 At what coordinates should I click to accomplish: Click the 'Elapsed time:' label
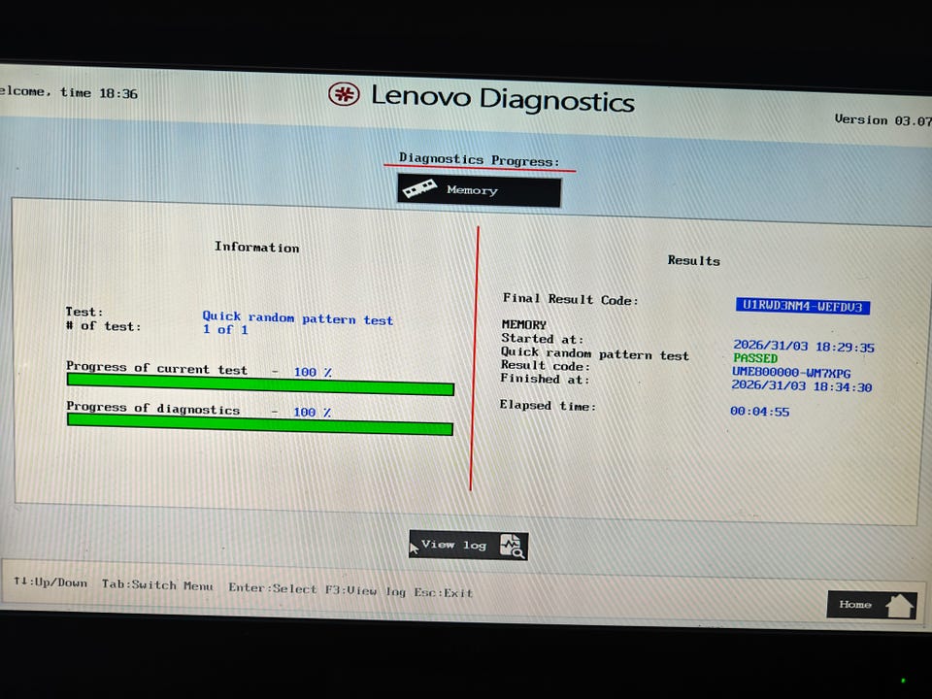(x=548, y=406)
